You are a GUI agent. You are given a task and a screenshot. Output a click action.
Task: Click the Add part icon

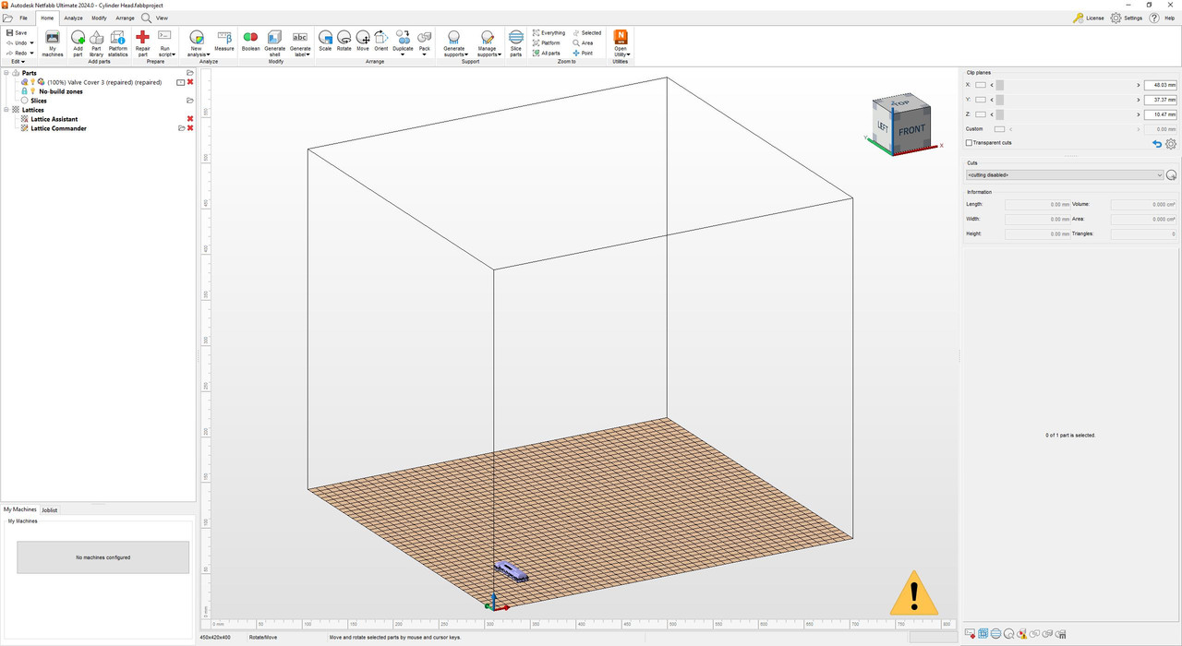coord(78,37)
